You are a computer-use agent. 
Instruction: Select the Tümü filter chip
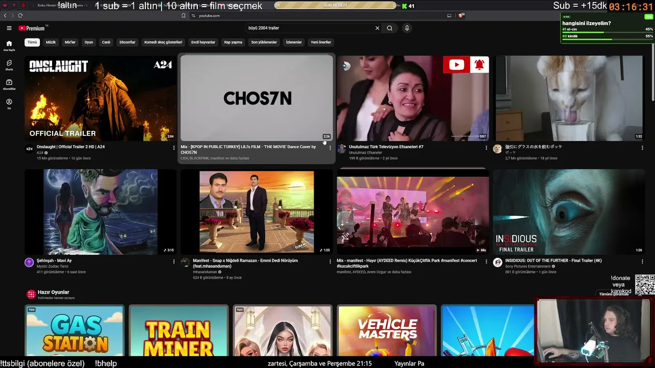(x=32, y=42)
